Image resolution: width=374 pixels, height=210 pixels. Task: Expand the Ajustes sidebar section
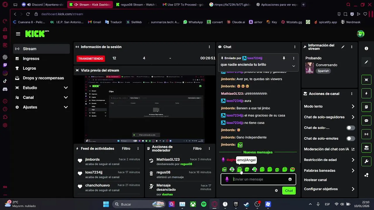point(66,107)
